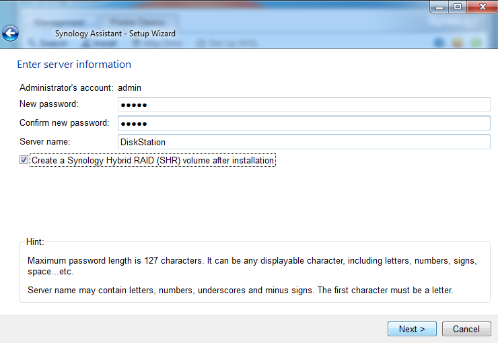
Task: Go back with the blue arrow button
Action: coord(10,34)
